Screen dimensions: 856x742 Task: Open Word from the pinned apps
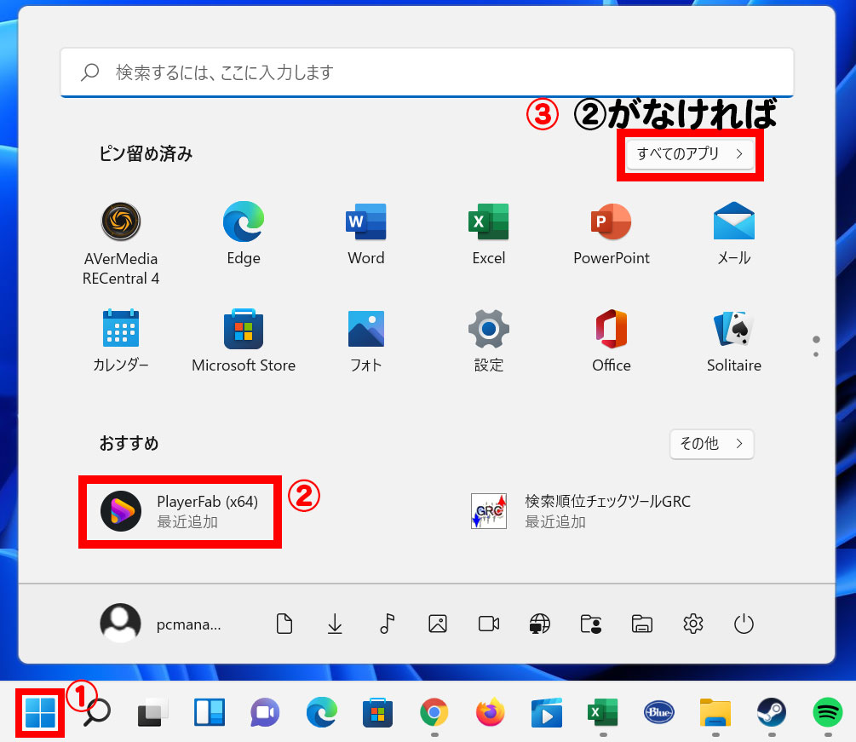(x=365, y=233)
